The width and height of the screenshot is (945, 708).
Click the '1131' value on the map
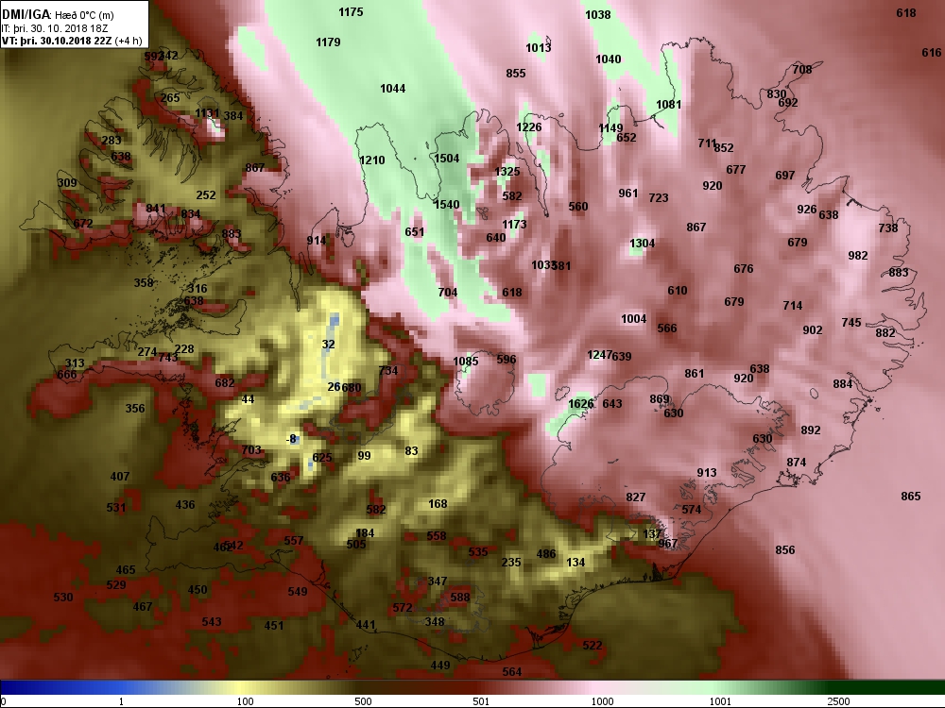pos(207,113)
